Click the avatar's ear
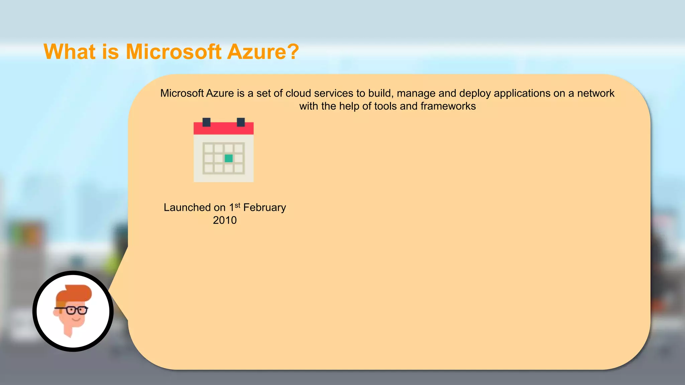 [x=56, y=312]
